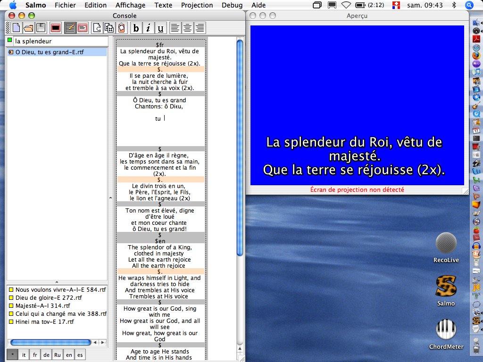483x362 pixels.
Task: Filter by 'en' language button
Action: (69, 355)
